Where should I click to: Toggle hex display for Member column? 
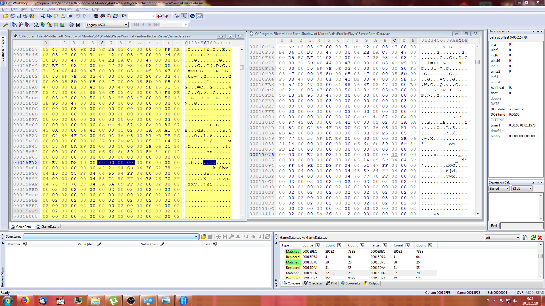tap(25, 244)
